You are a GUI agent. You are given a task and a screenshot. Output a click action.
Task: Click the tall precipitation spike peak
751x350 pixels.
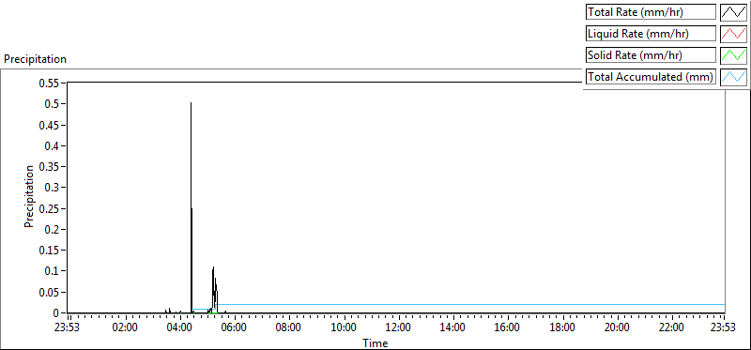coord(191,103)
